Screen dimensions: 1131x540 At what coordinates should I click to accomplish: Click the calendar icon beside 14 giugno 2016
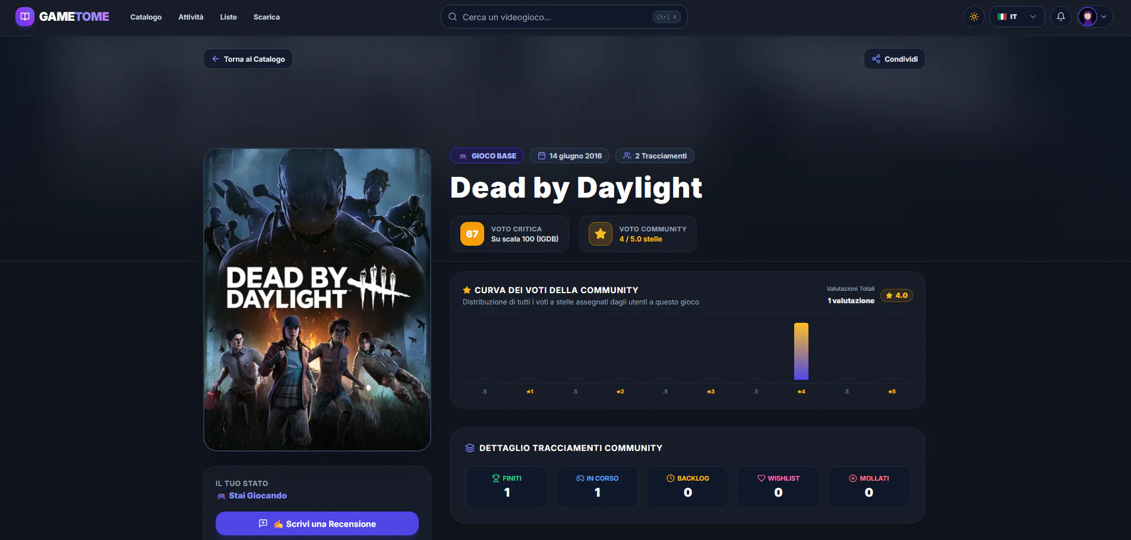pos(542,155)
